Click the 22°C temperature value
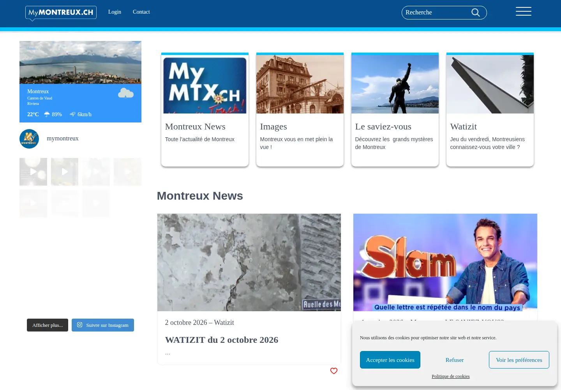This screenshot has width=561, height=390. click(x=33, y=114)
